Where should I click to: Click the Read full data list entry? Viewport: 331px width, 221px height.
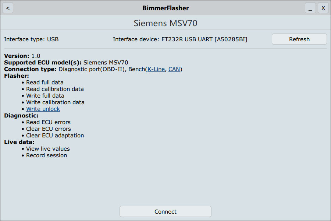tap(45, 83)
